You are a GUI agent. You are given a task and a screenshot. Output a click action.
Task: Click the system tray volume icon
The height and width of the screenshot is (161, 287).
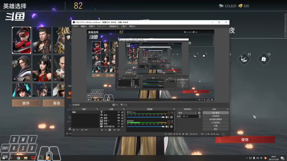click(x=258, y=158)
